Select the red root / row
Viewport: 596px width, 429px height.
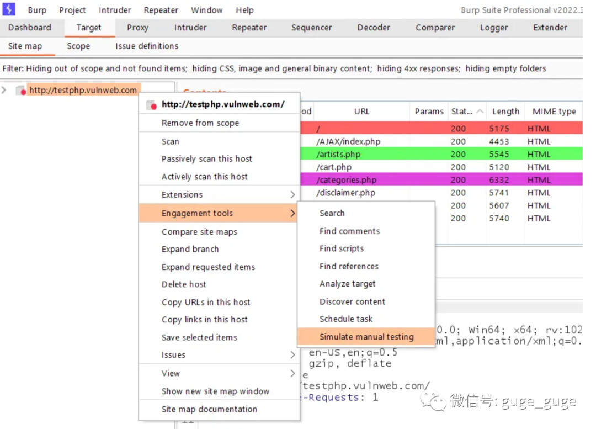441,129
